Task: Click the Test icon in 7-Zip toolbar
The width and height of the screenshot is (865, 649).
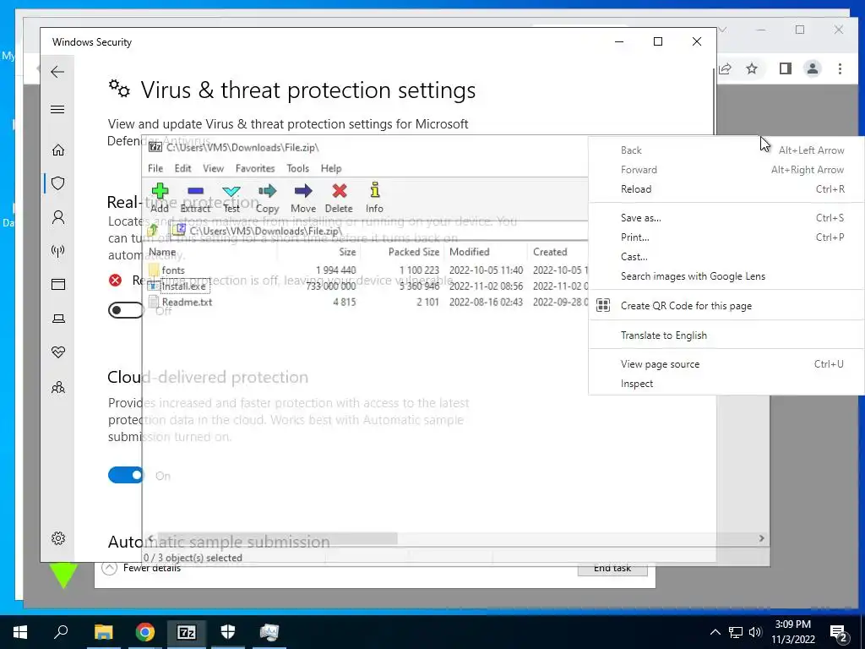Action: point(231,198)
